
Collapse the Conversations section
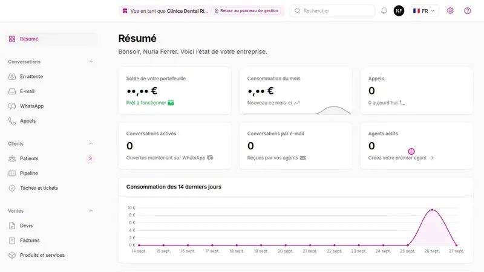click(91, 62)
